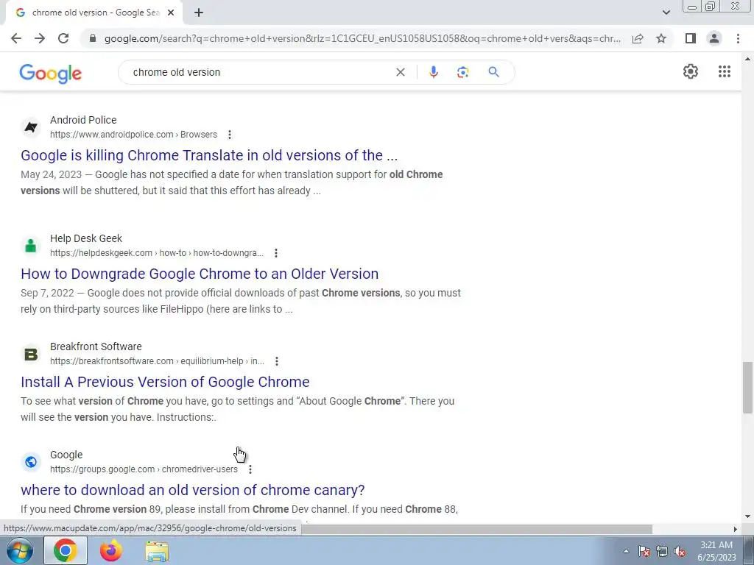Open the Chrome profile menu

coord(714,38)
